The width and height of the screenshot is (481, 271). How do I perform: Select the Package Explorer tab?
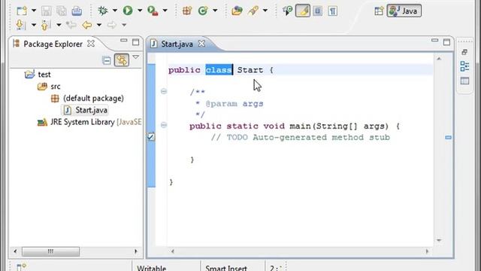tap(52, 44)
